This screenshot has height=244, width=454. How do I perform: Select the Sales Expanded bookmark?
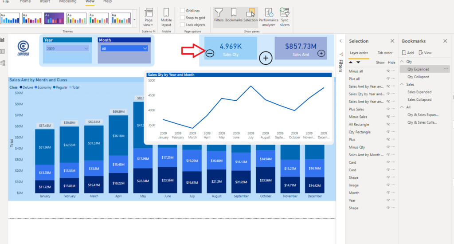tap(419, 92)
